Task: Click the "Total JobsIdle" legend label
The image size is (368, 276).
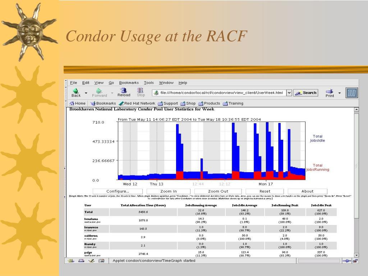Action: click(x=317, y=138)
